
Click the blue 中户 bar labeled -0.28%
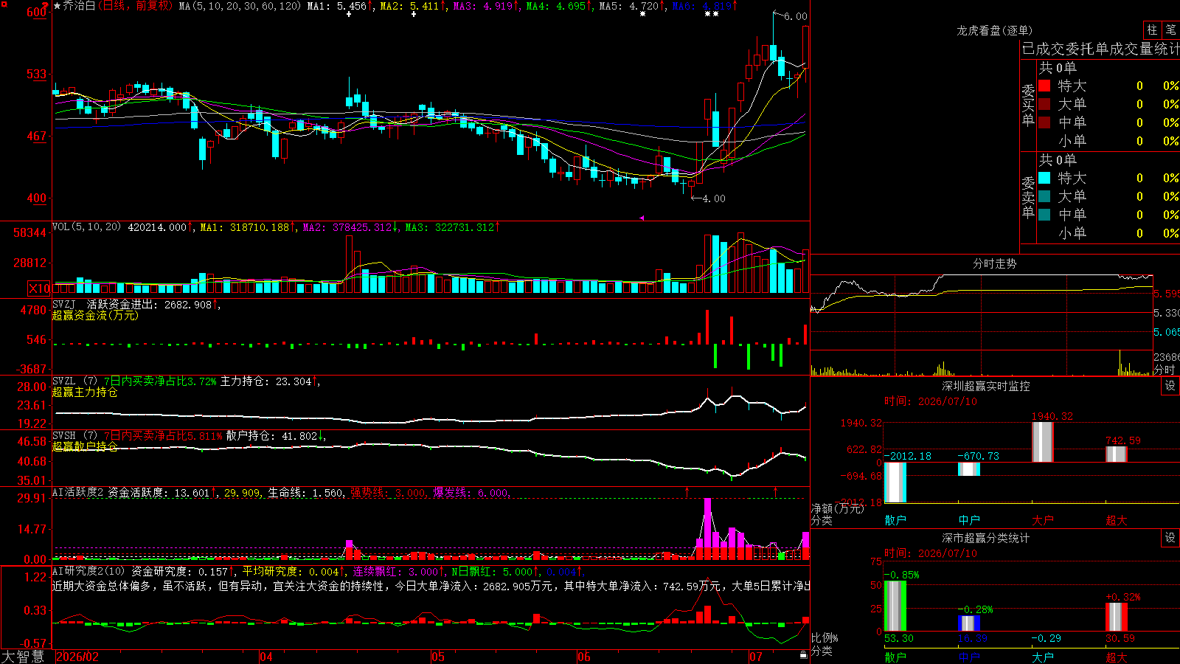969,623
